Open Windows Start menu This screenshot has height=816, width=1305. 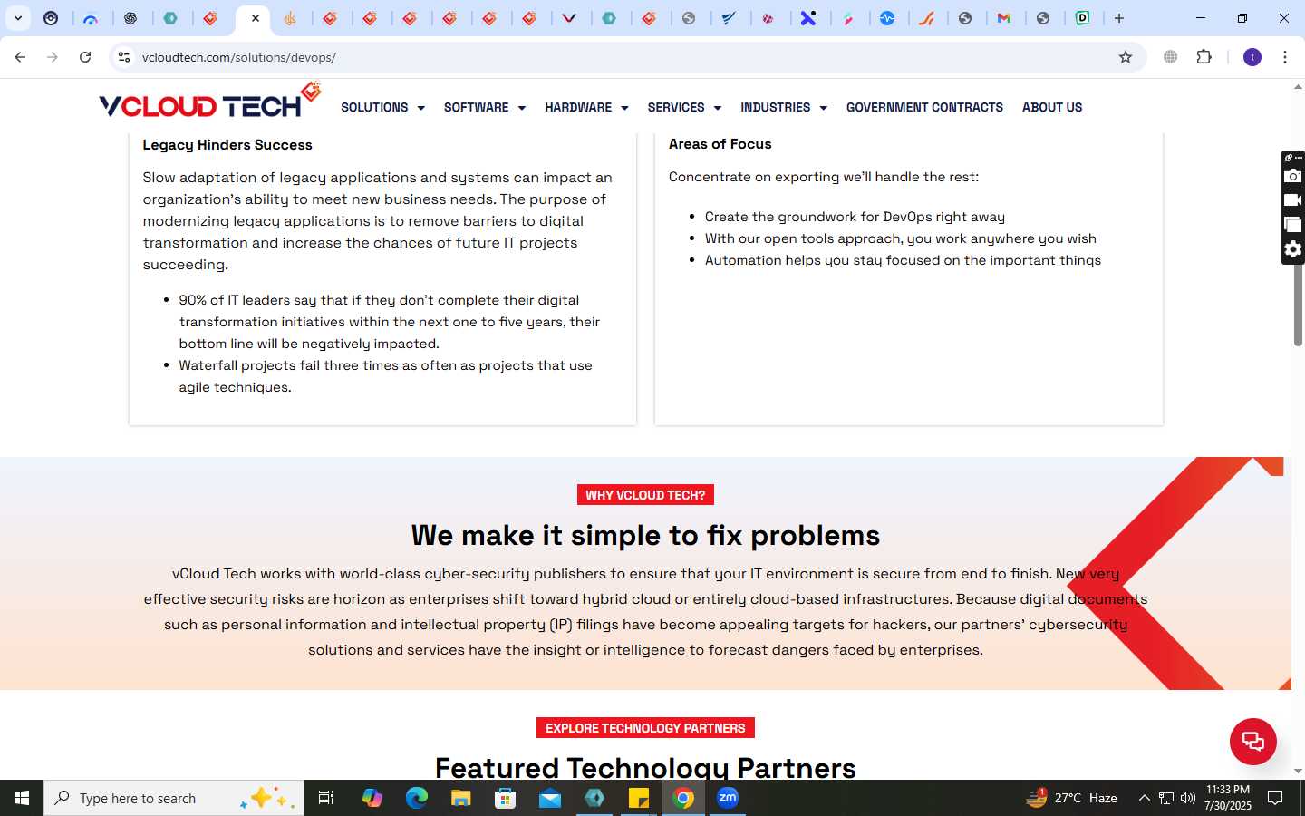(22, 798)
